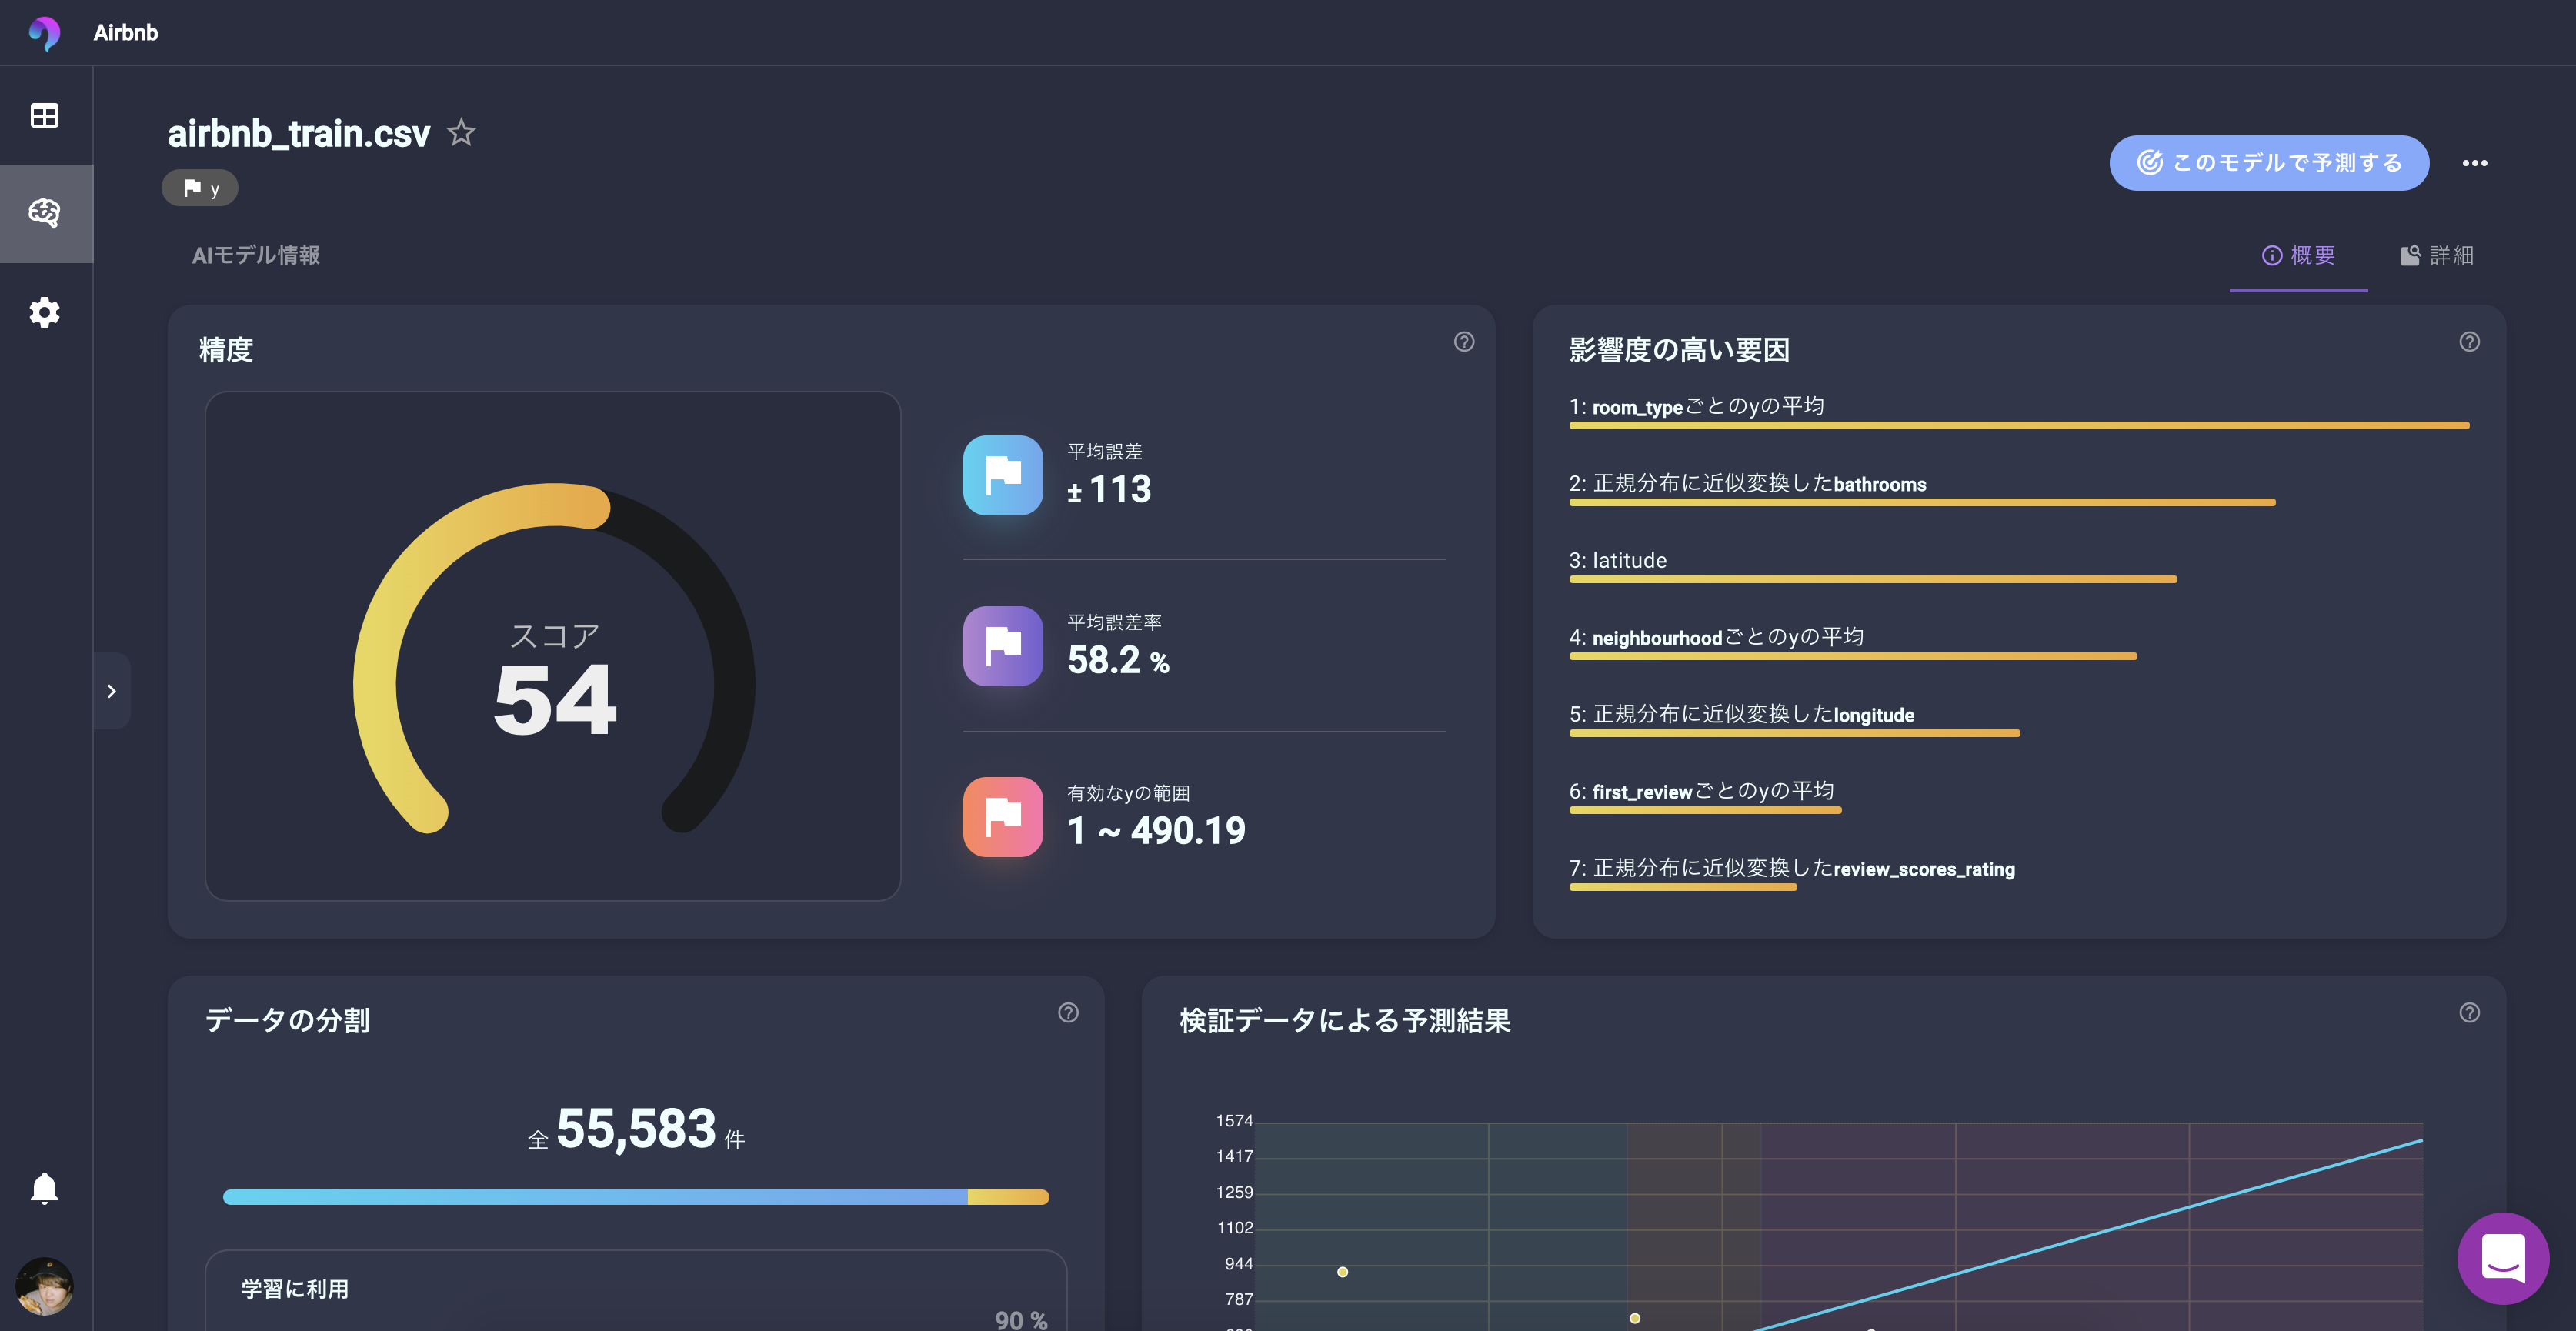2576x1331 pixels.
Task: Click the bathrooms factor importance bar
Action: click(1922, 503)
